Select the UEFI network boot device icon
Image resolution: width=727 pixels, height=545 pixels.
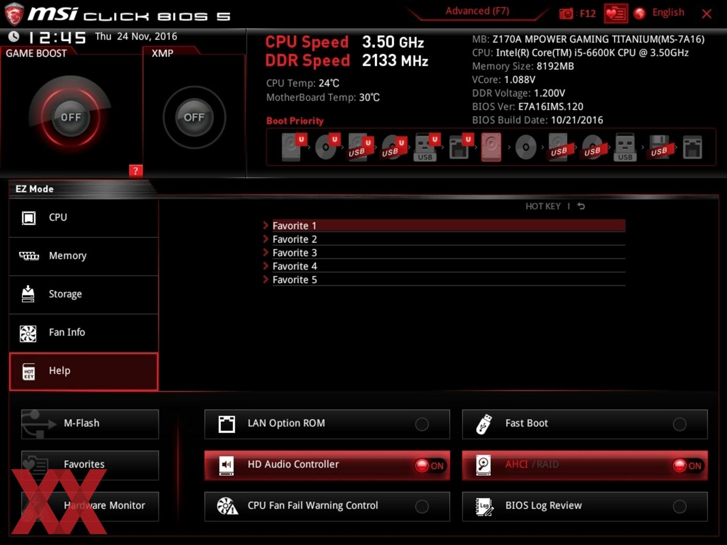pyautogui.click(x=459, y=147)
